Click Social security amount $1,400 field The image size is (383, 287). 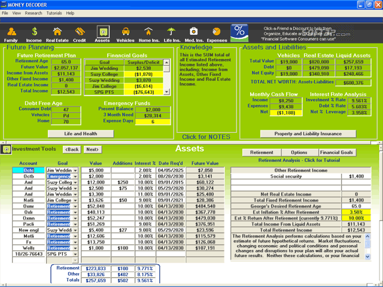(x=356, y=176)
